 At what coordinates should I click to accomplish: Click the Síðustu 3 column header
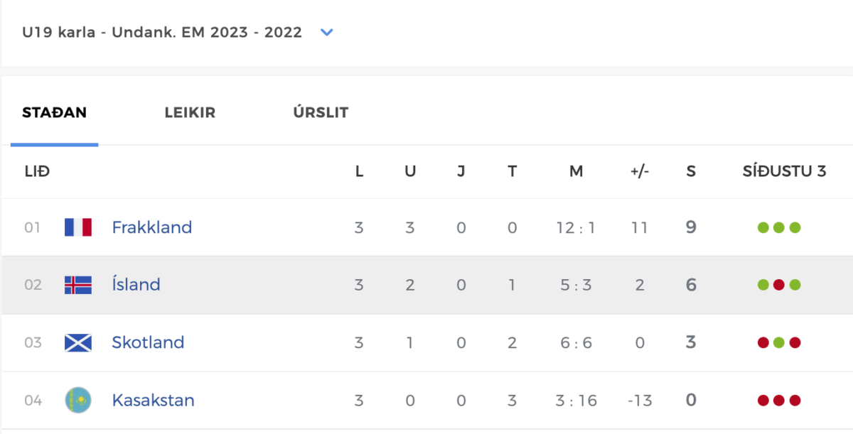click(784, 172)
